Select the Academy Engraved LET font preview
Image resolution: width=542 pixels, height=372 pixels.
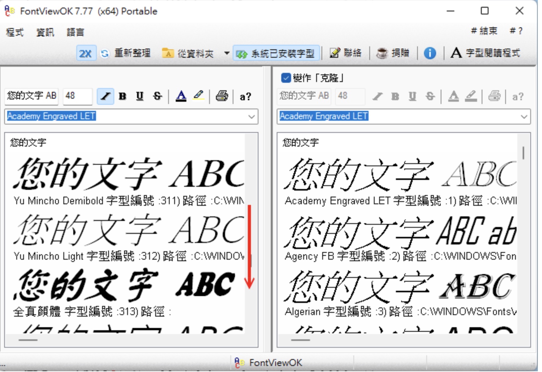point(400,174)
